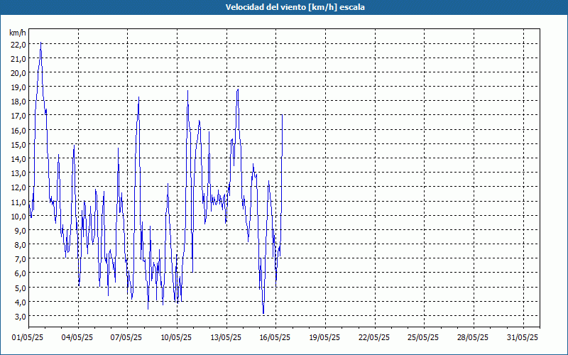Click the 10/05/25 date label
The image size is (568, 355).
176,338
